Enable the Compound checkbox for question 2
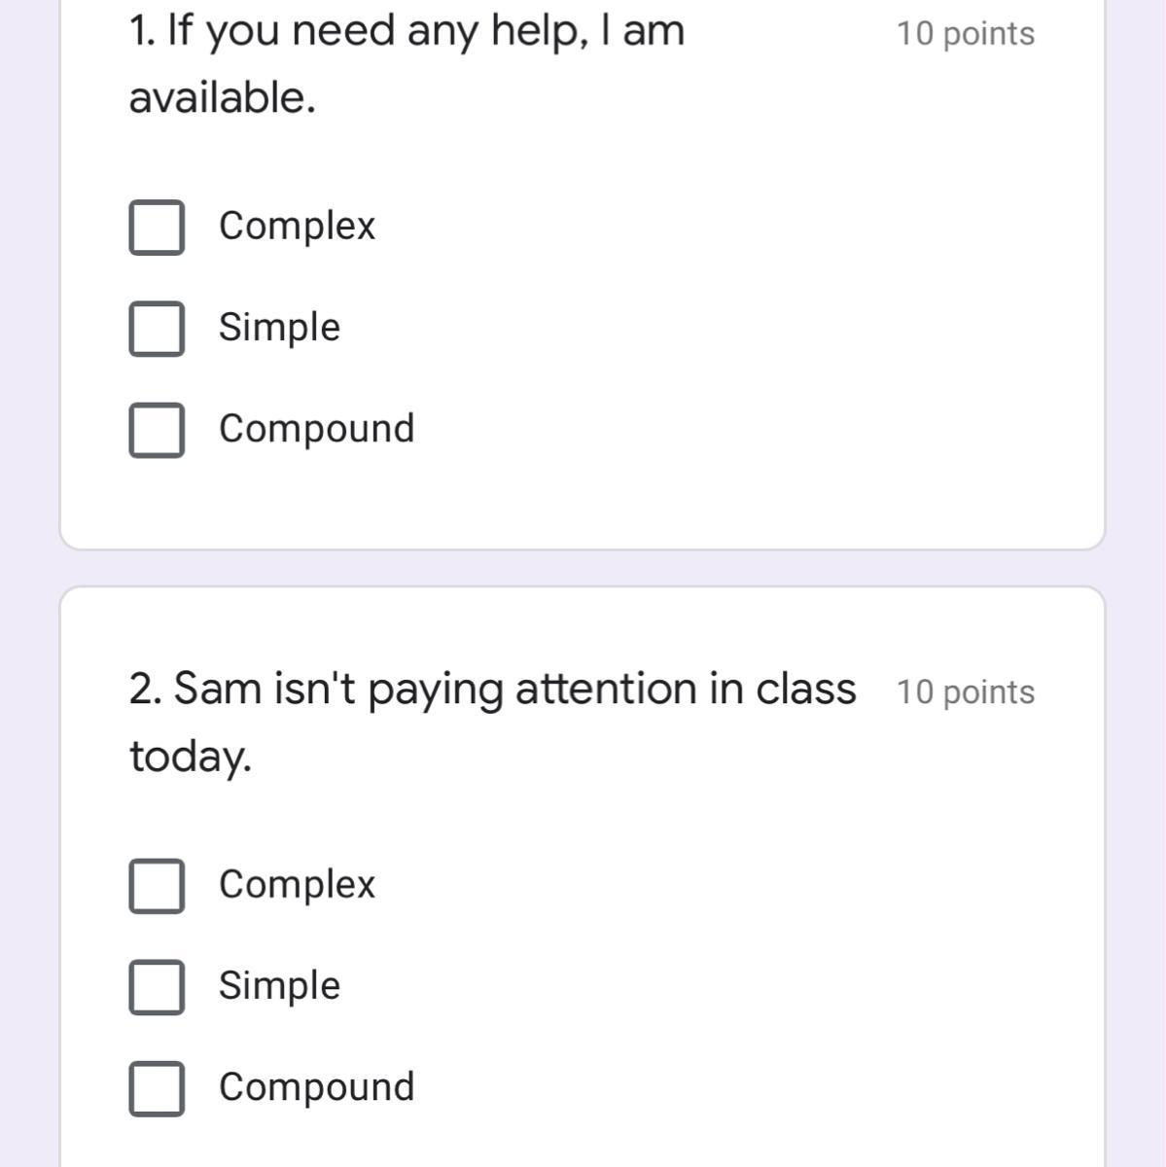 coord(157,1088)
